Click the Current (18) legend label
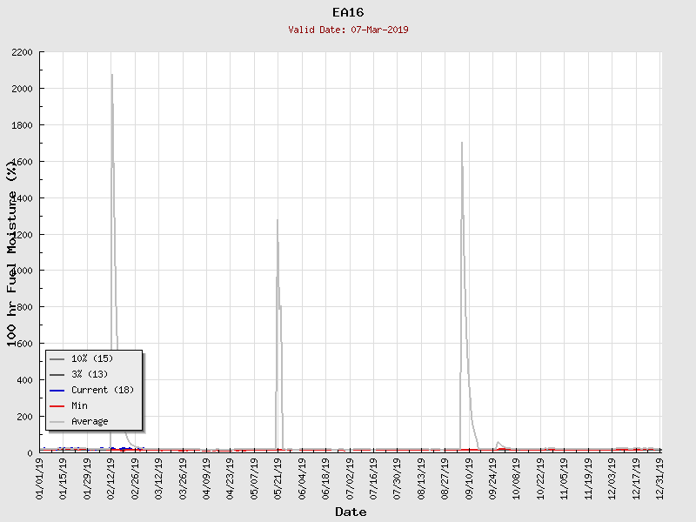The height and width of the screenshot is (522, 696). tap(103, 390)
